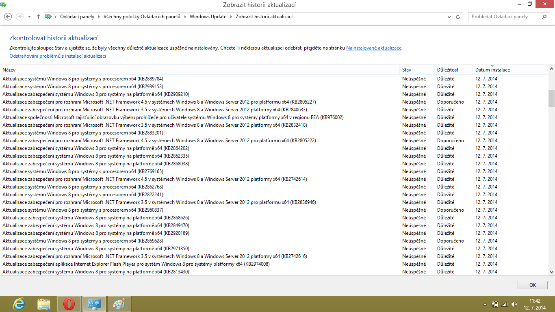Select the update row KB2939153
555x312 pixels.
coord(274,87)
